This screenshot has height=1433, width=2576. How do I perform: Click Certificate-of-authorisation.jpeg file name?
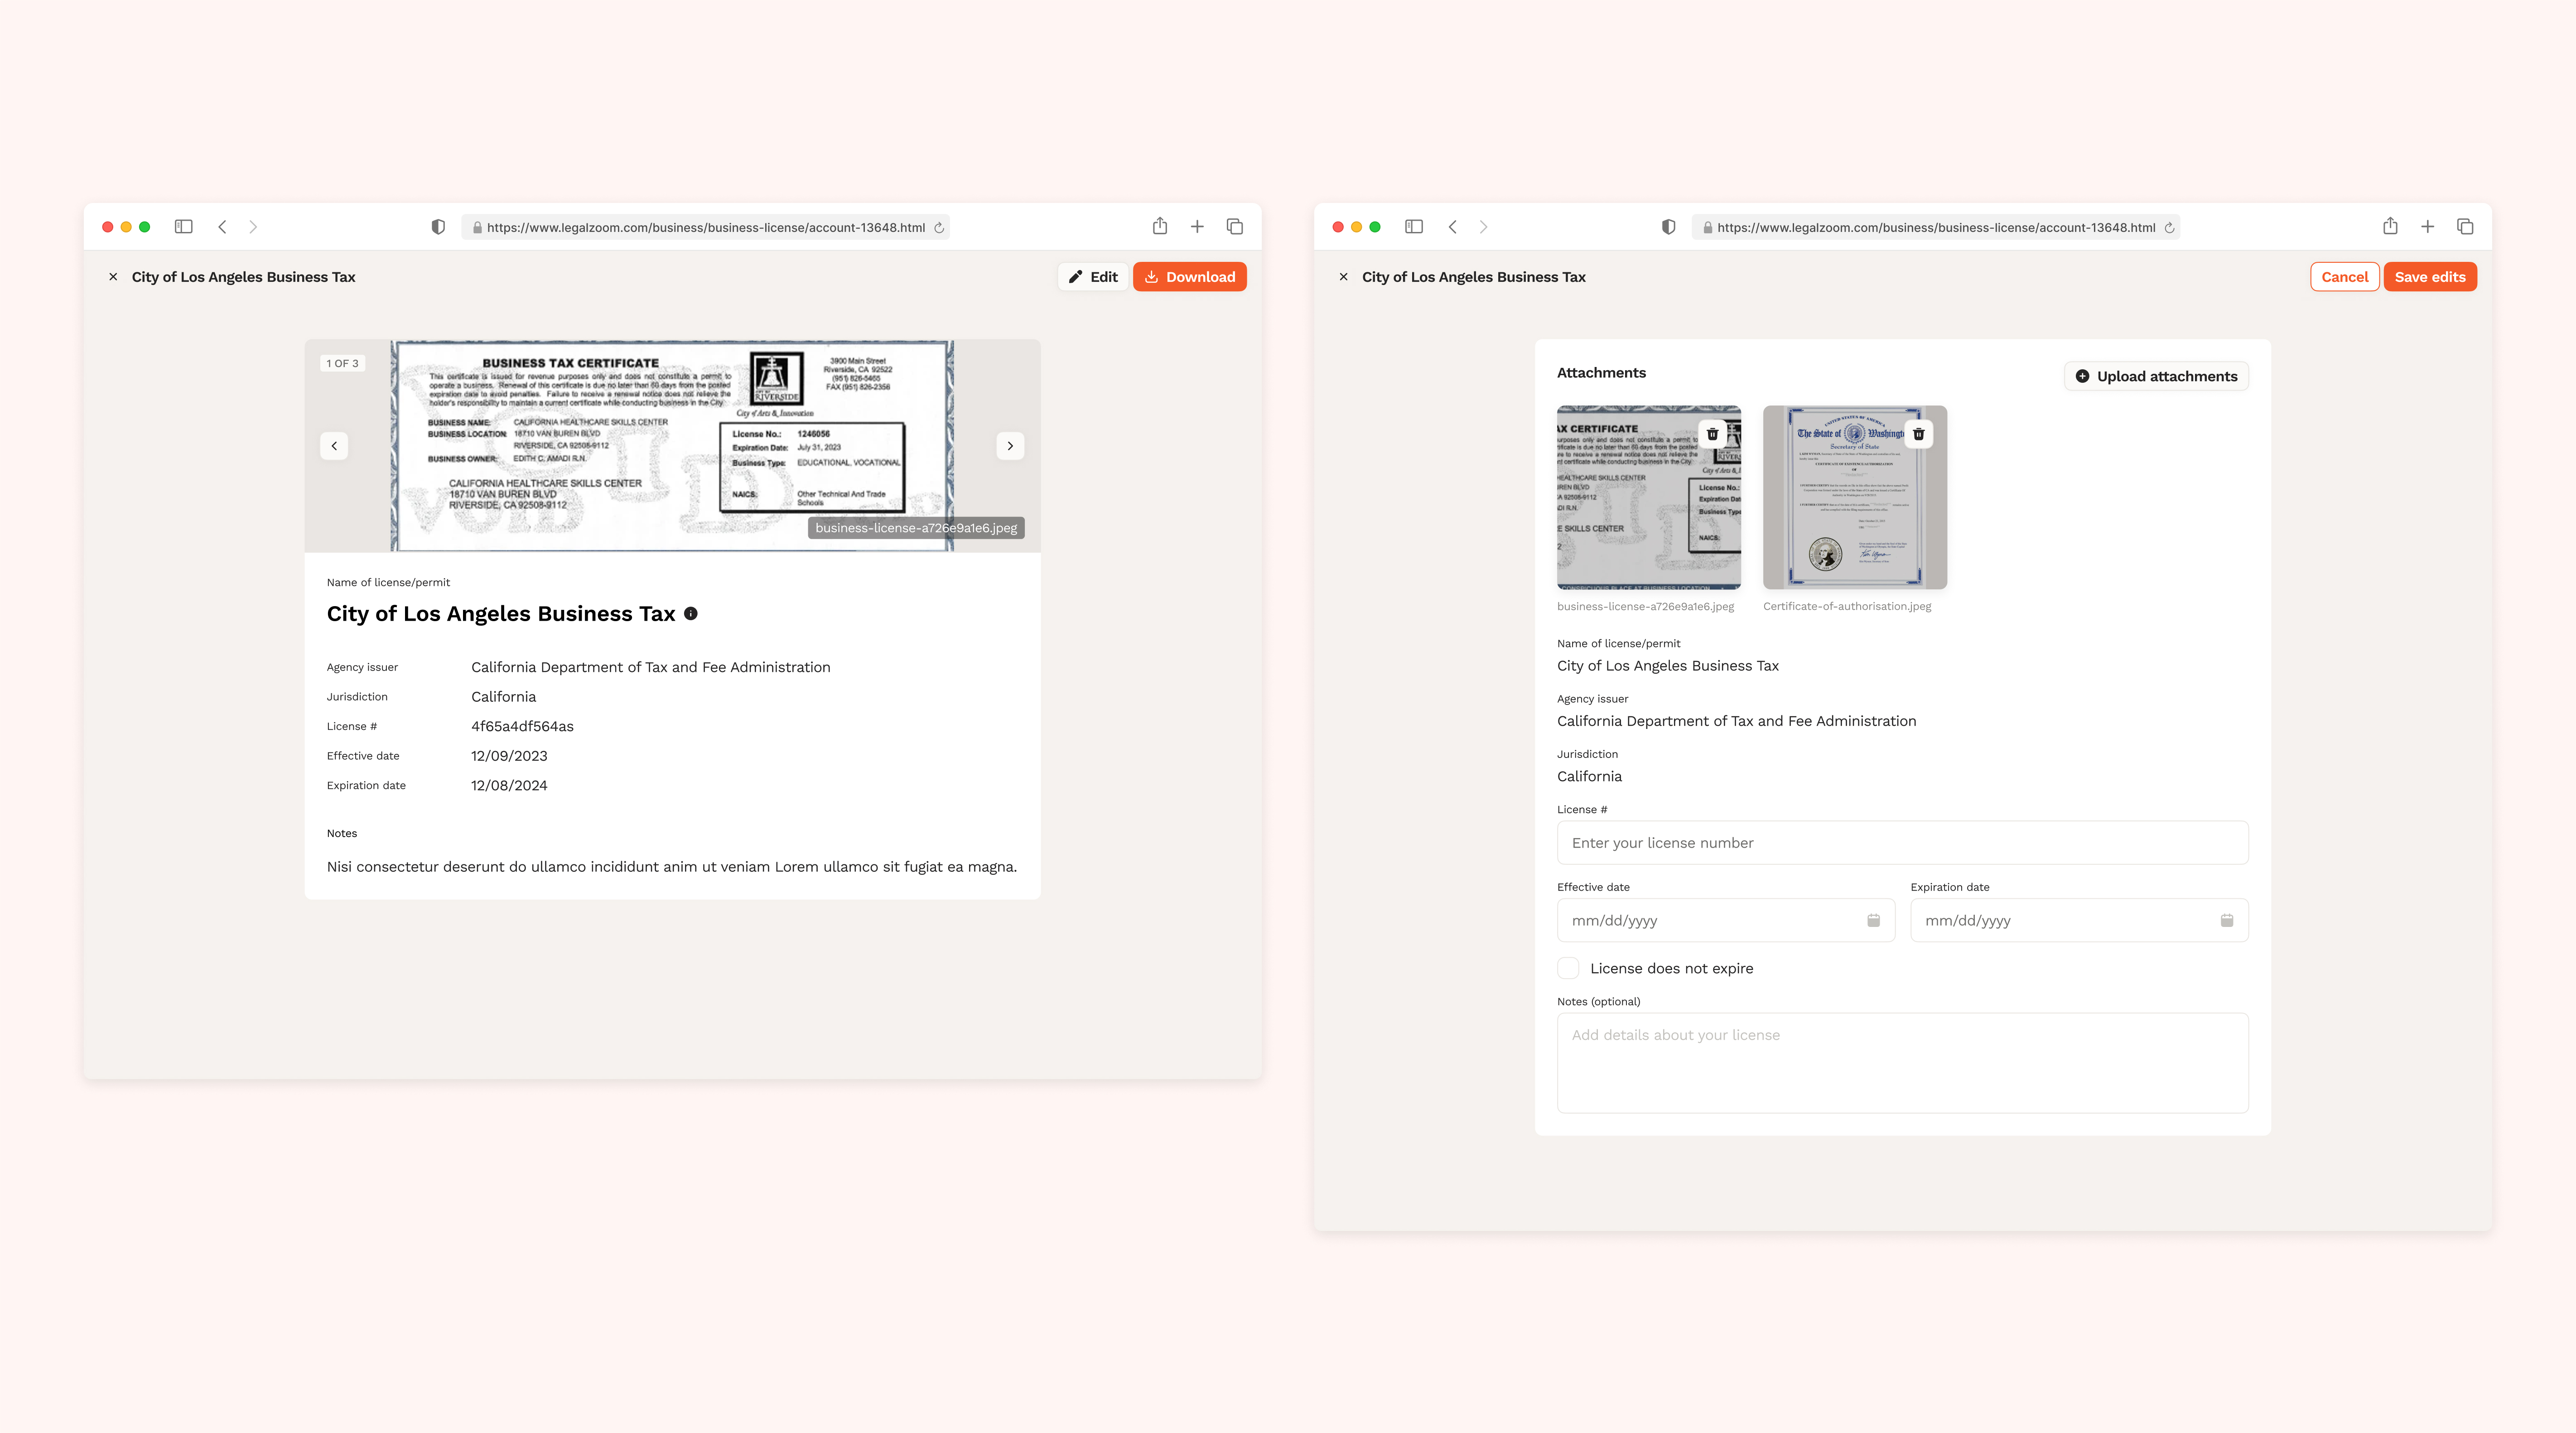pos(1846,606)
